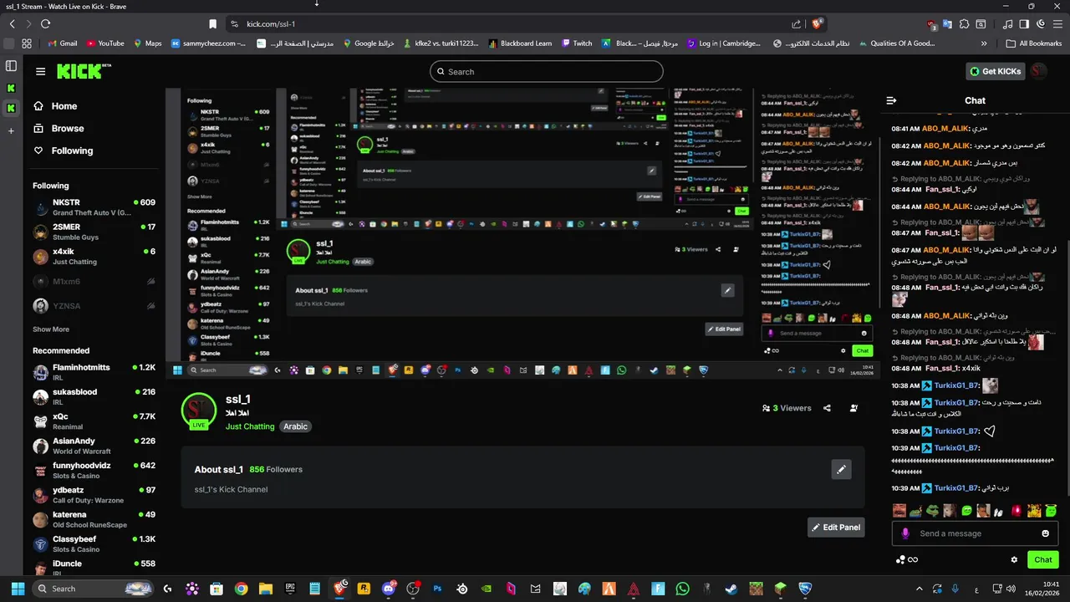Open the YouTube bookmark
1070x602 pixels.
pyautogui.click(x=105, y=43)
